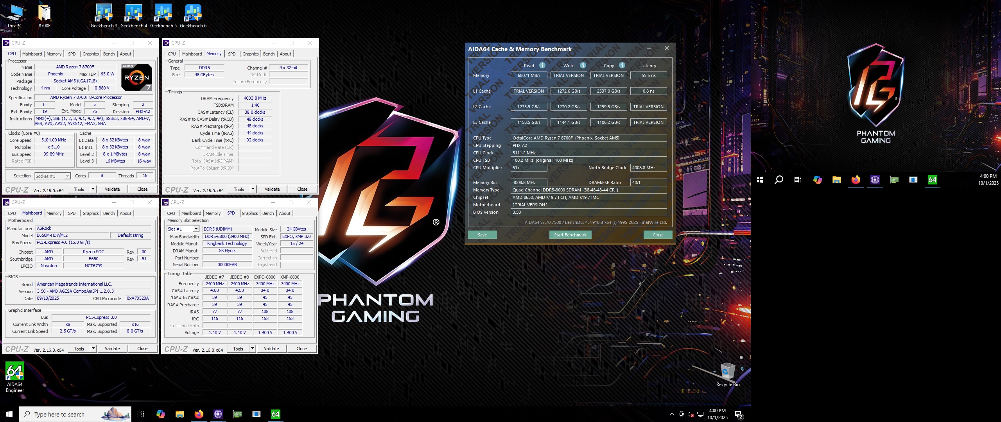This screenshot has height=422, width=1001.
Task: Click Save in the AIDA64 benchmark window
Action: pyautogui.click(x=482, y=235)
